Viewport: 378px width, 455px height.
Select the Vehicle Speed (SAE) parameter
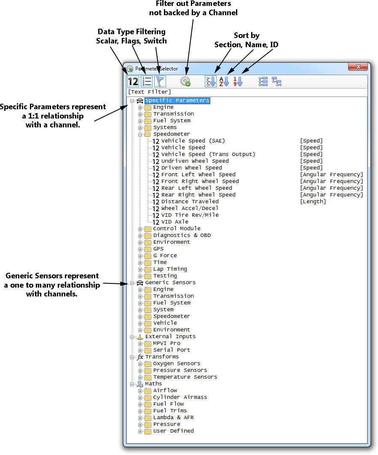click(x=193, y=141)
